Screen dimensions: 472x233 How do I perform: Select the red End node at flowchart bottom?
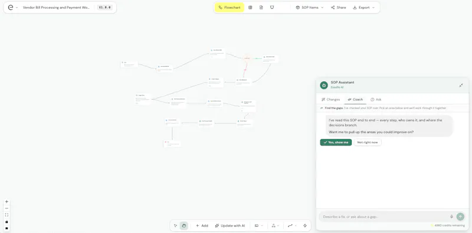click(x=172, y=143)
